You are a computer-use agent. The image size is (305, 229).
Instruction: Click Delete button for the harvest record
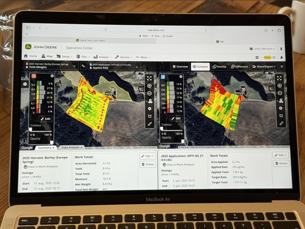pos(147,164)
